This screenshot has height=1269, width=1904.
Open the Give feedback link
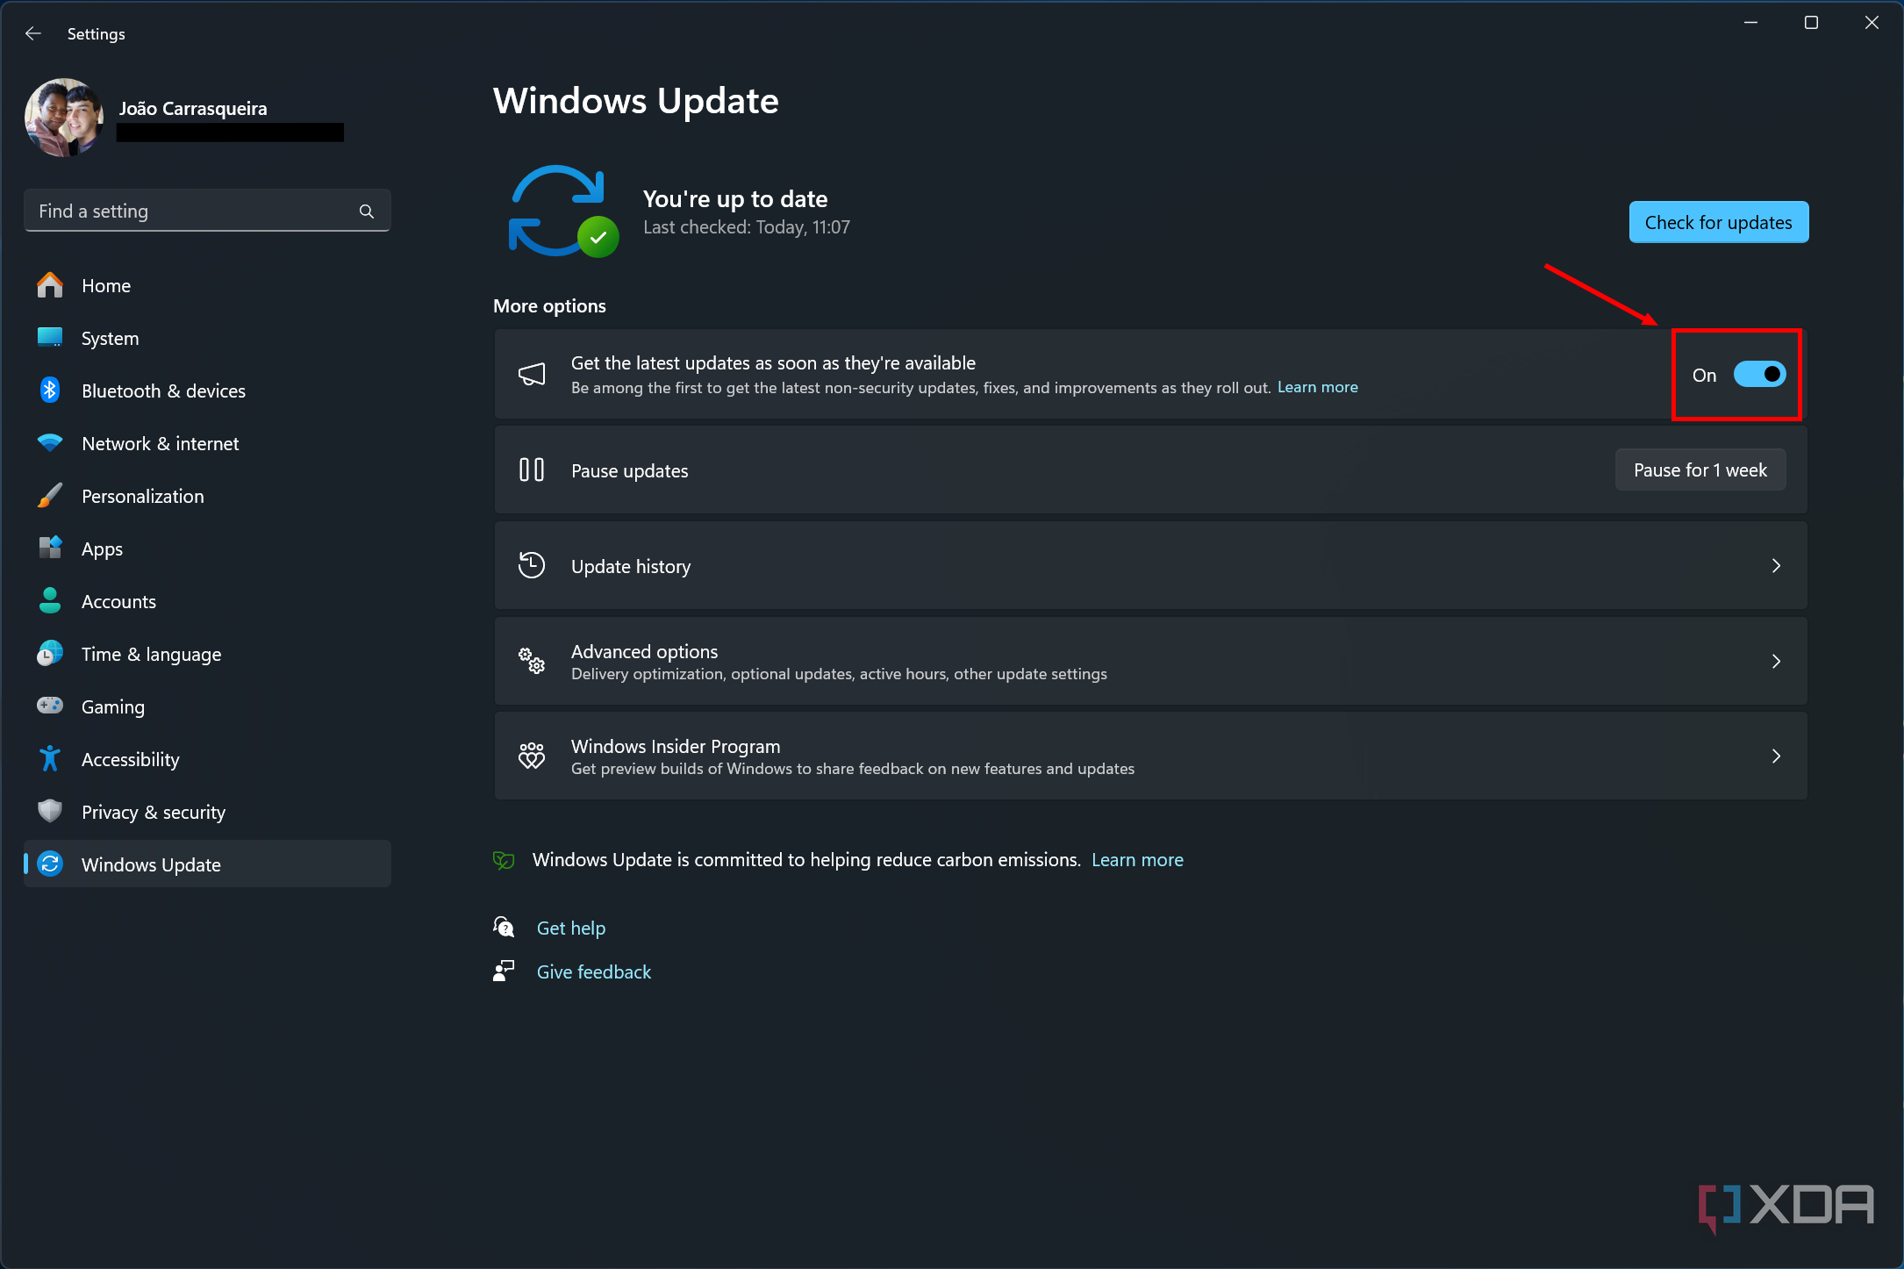click(593, 971)
